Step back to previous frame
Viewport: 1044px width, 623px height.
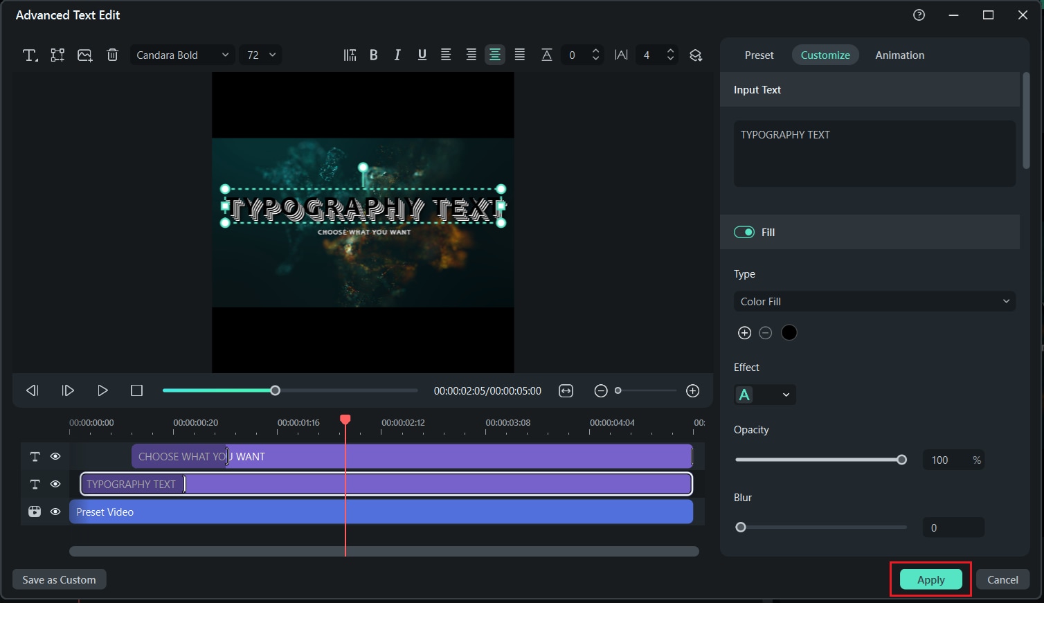tap(33, 390)
